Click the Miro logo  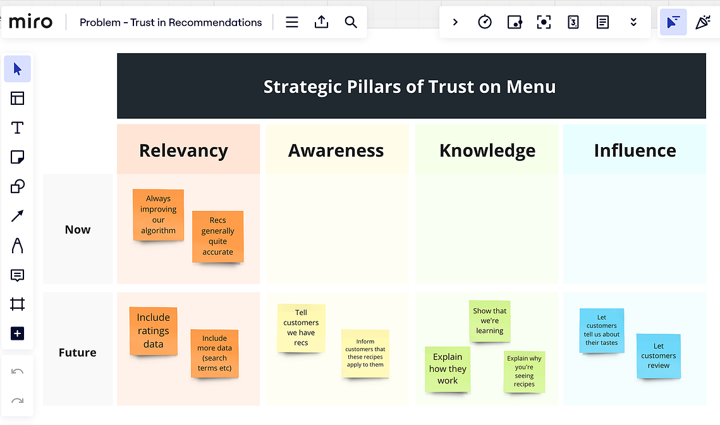coord(30,21)
